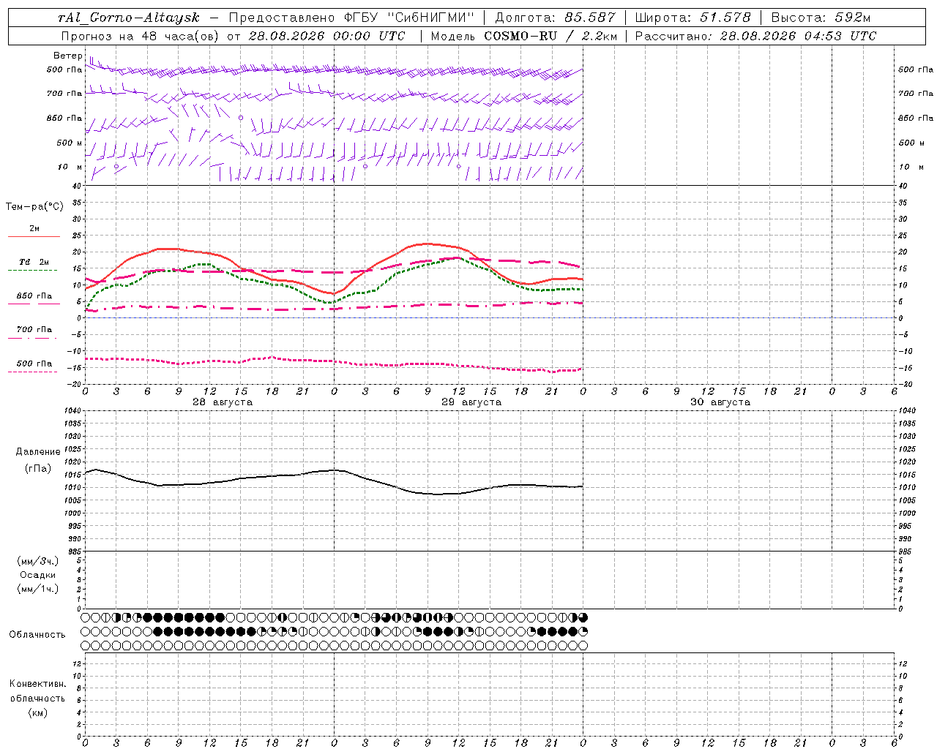Click the Тем-ра(°C) axis title
Viewport: 937px width, 749px height.
(34, 206)
